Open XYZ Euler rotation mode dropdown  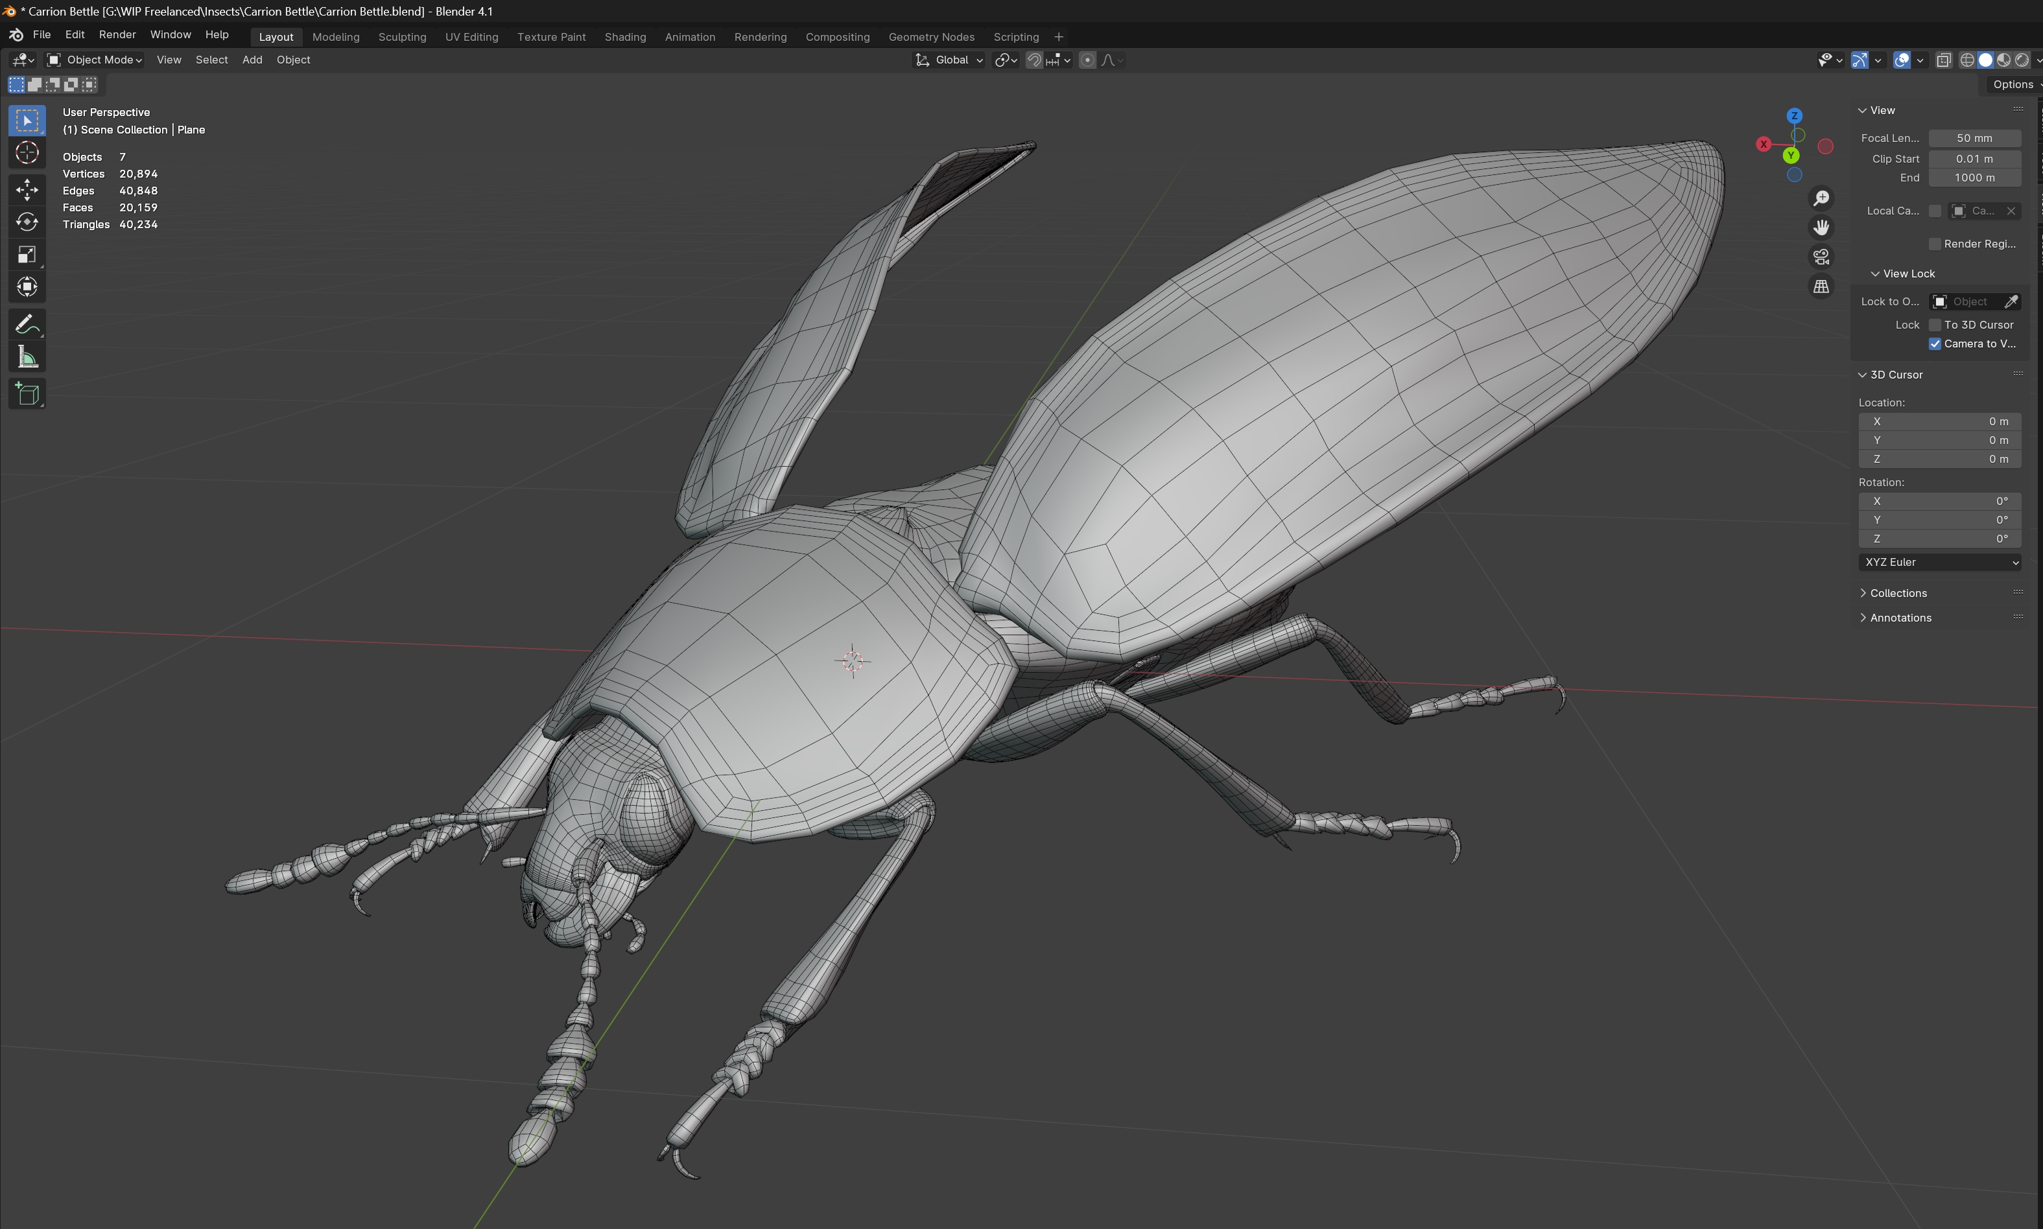coord(1939,563)
